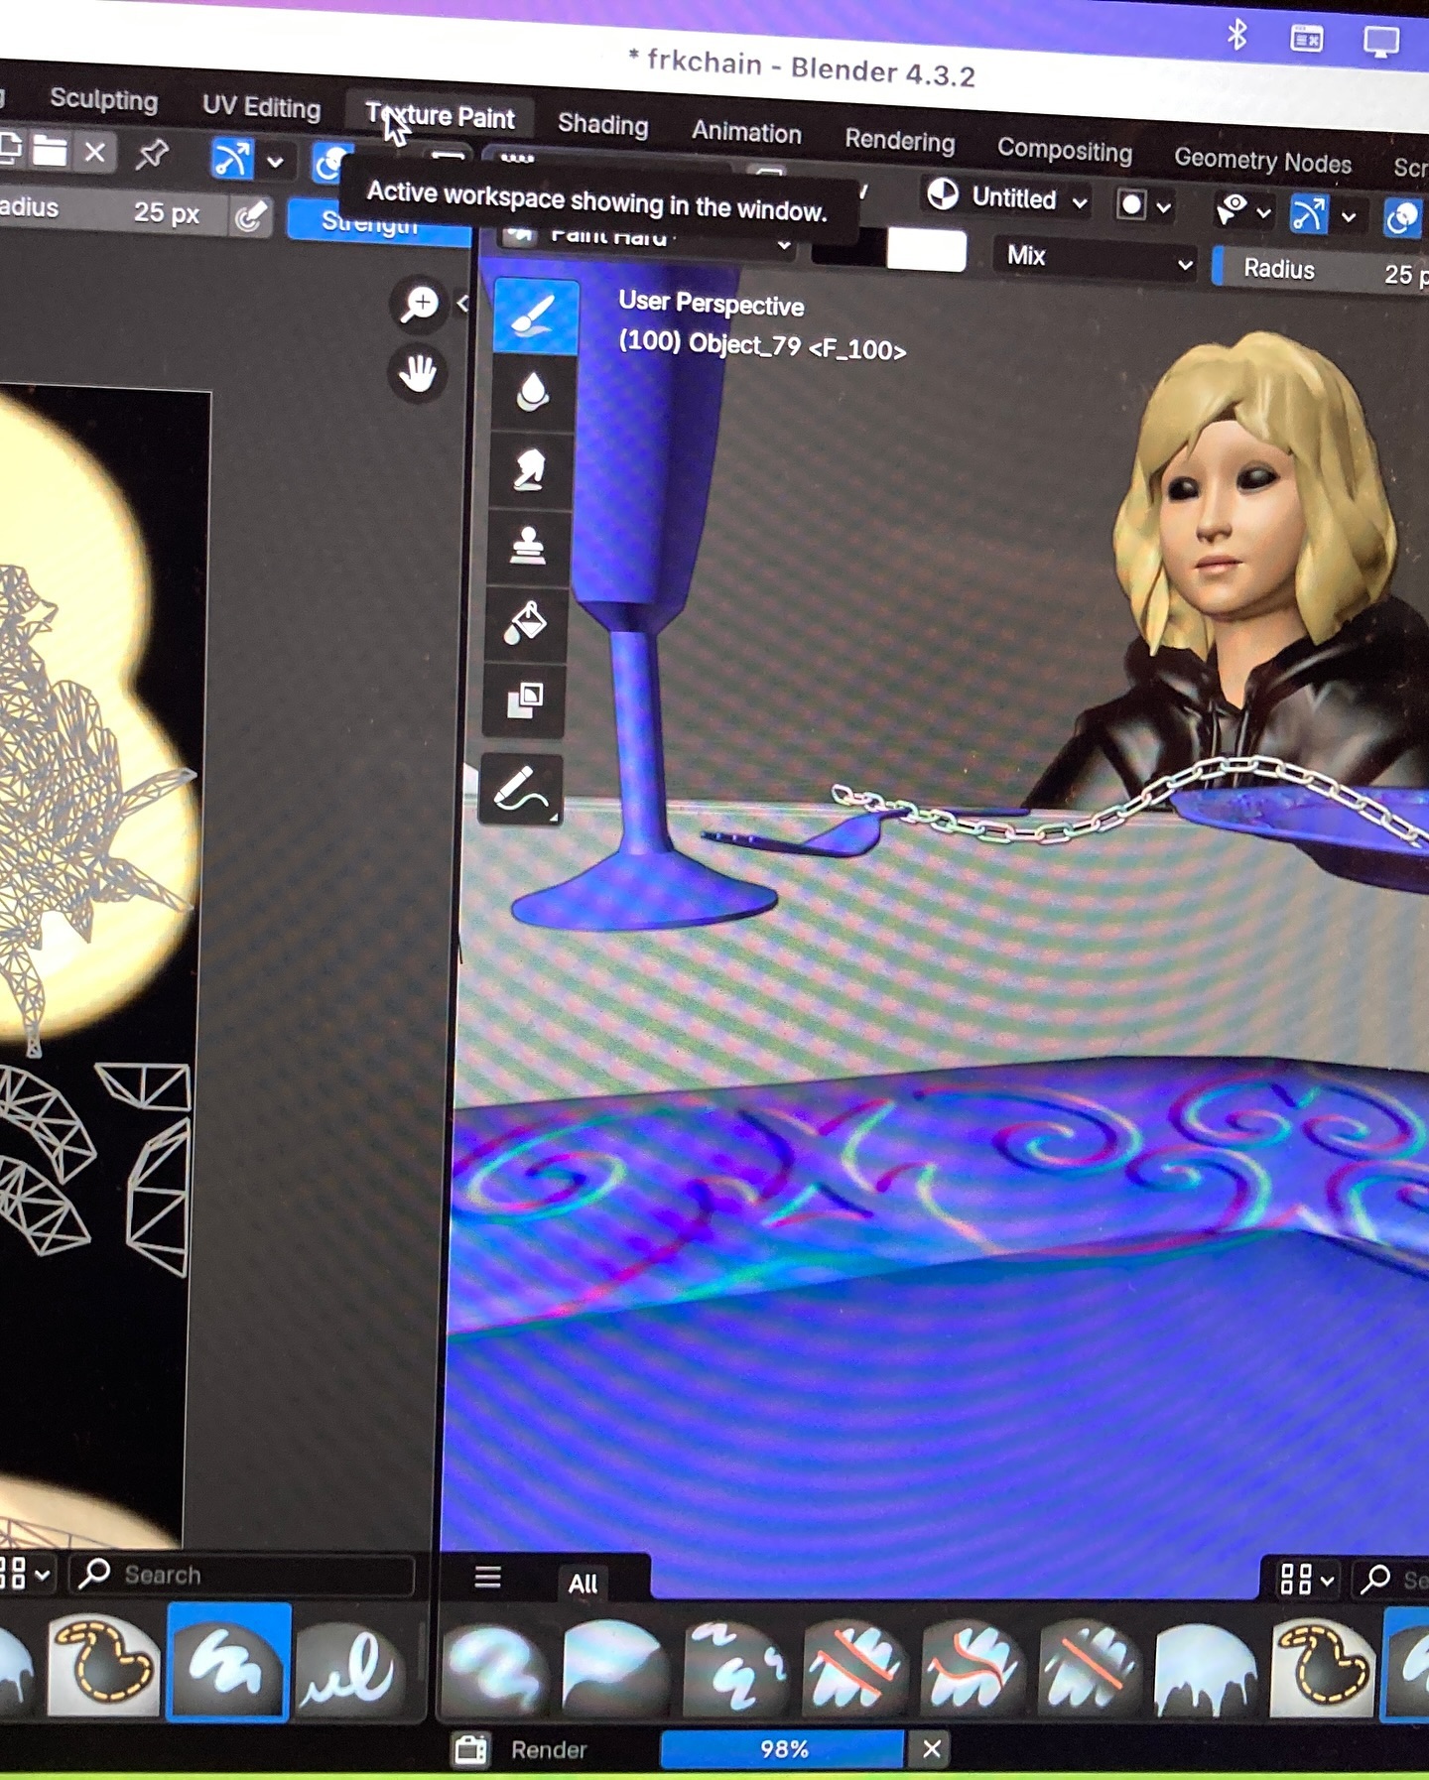Toggle gizmos in the 3D viewport header
Viewport: 1429px width, 1780px height.
[1309, 213]
